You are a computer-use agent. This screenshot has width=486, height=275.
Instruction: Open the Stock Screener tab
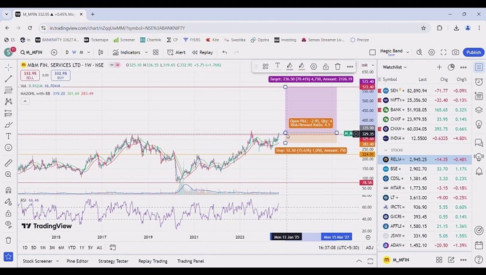[37, 261]
